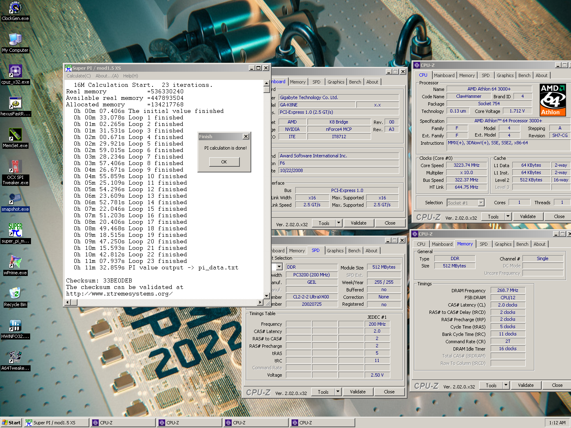Click Validate in the CPU window
Image resolution: width=571 pixels, height=428 pixels.
528,216
